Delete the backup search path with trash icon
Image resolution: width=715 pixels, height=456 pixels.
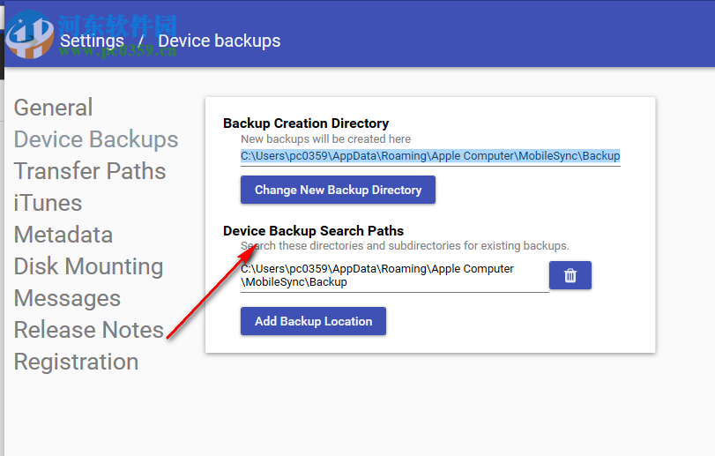pyautogui.click(x=570, y=275)
